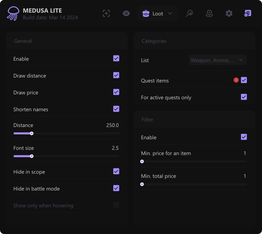Open the magnifier radar stats icon
The height and width of the screenshot is (234, 262).
click(189, 13)
